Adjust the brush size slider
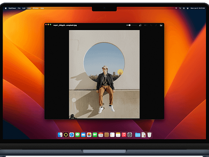This screenshot has height=157, width=209. [x=132, y=25]
